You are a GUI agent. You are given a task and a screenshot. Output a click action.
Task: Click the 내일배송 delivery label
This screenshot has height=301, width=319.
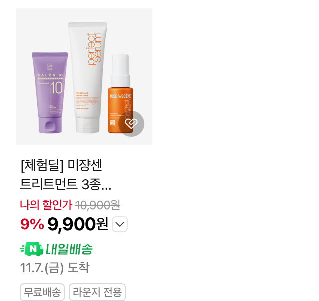coord(69,249)
